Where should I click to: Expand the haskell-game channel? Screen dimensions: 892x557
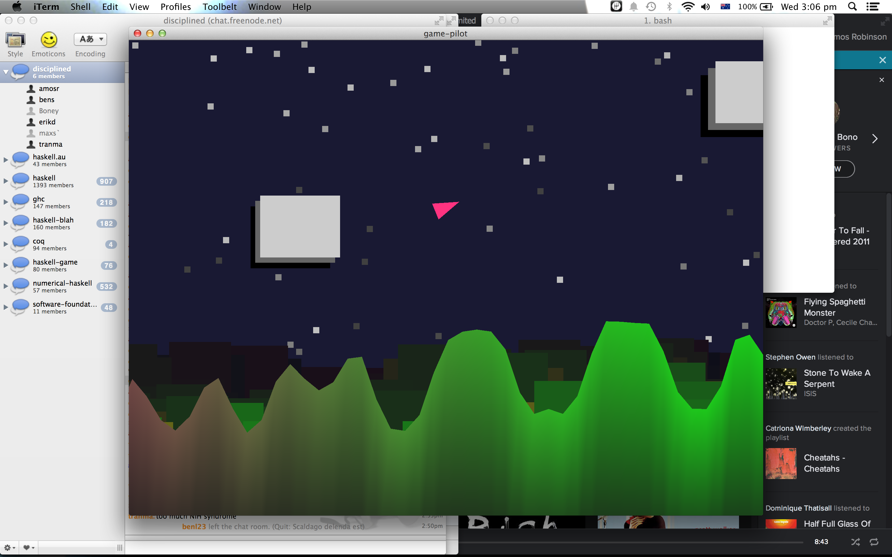[6, 265]
